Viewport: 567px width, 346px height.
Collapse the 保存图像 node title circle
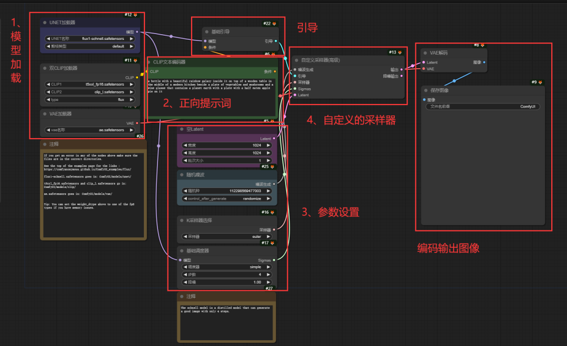[424, 90]
